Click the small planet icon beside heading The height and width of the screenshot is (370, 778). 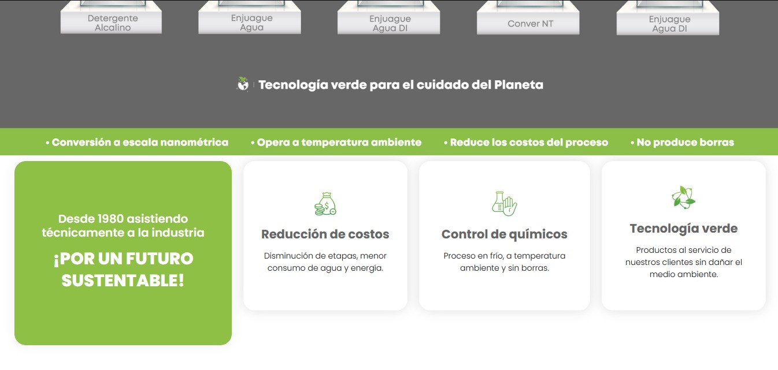(x=243, y=84)
